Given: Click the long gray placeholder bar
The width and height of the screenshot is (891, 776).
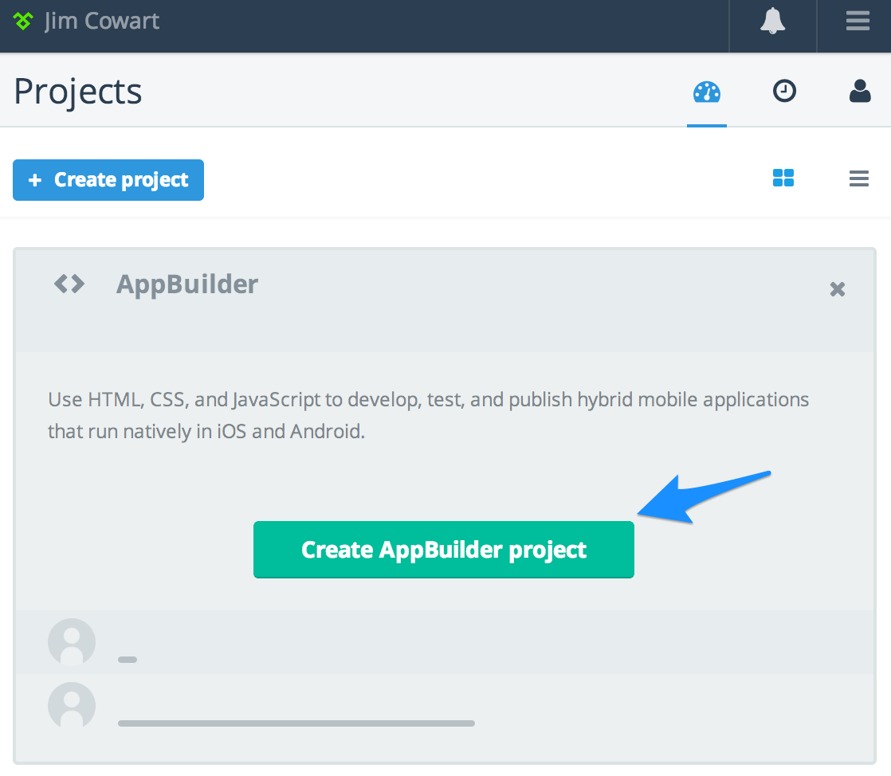Looking at the screenshot, I should point(296,723).
